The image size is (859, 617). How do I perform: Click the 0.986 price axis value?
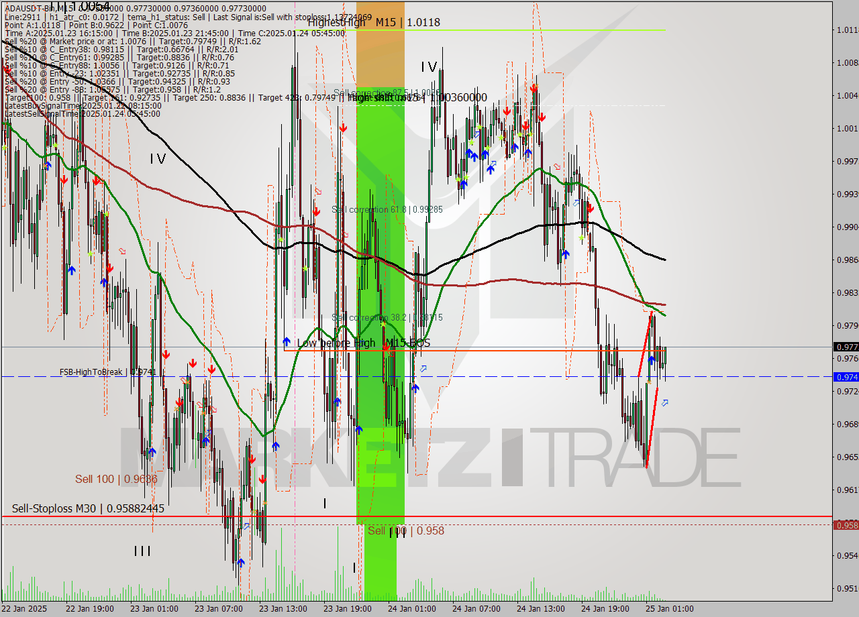847,260
